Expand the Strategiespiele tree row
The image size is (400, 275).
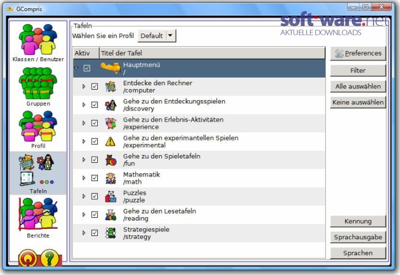pyautogui.click(x=84, y=233)
